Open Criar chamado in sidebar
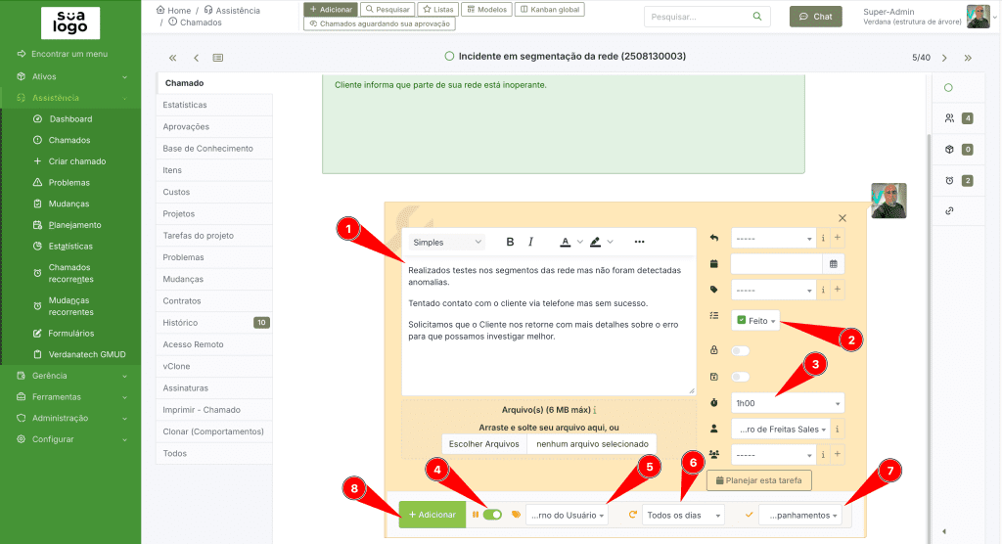Image resolution: width=1002 pixels, height=544 pixels. tap(76, 161)
